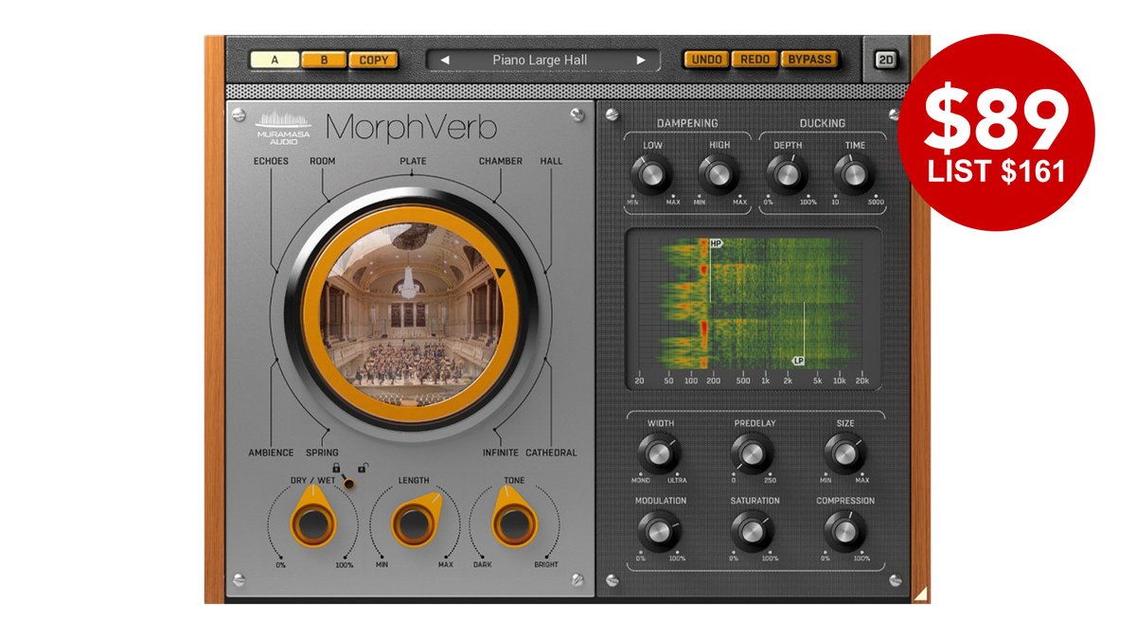
Task: Click the Muramasa Audio logo
Action: [284, 127]
